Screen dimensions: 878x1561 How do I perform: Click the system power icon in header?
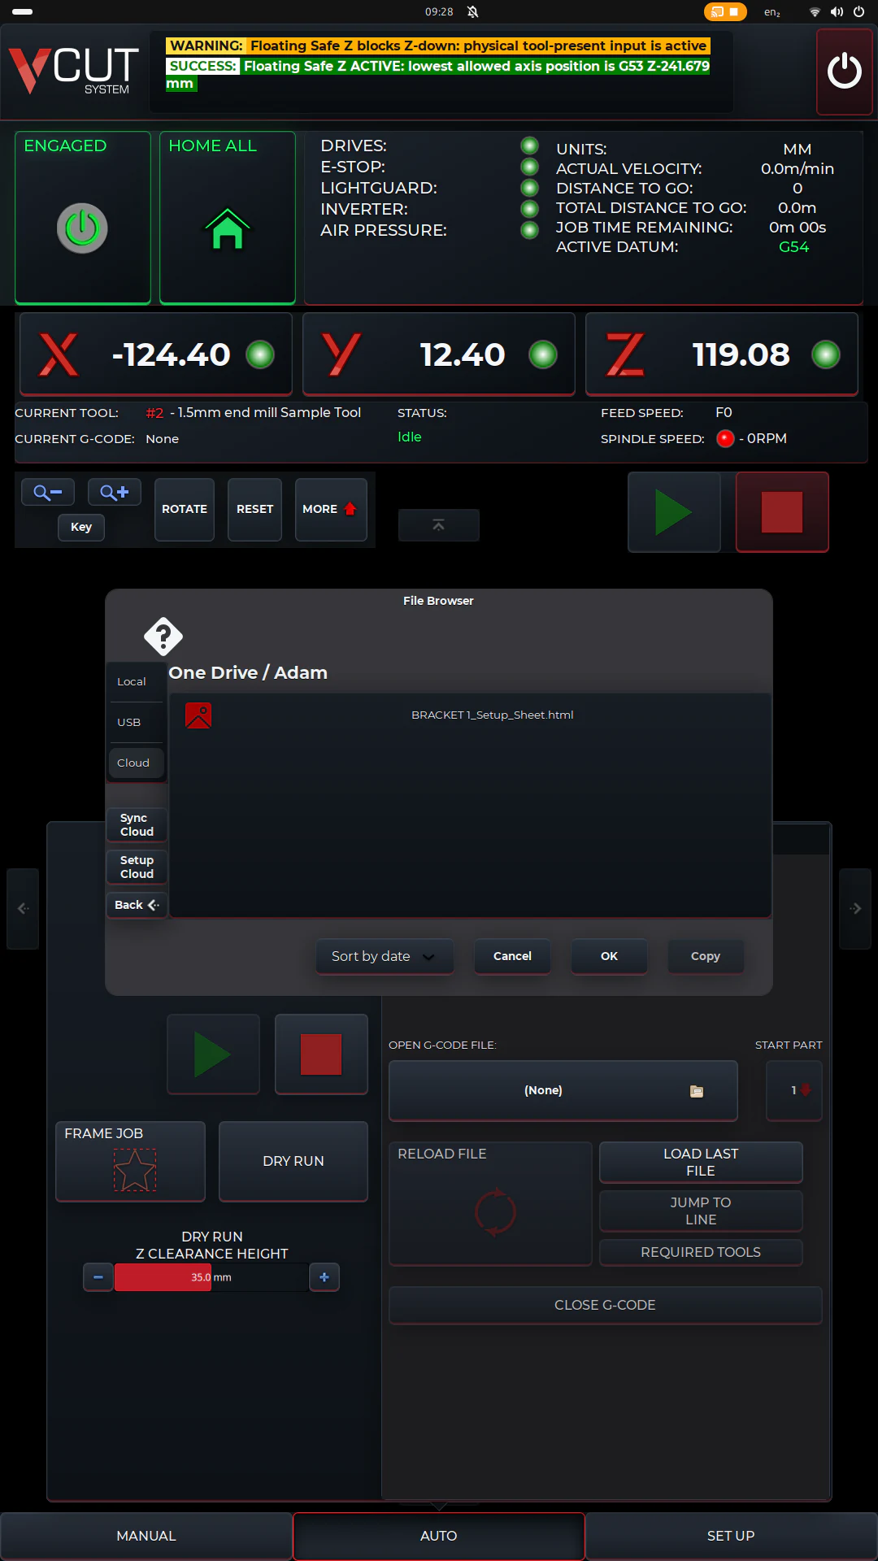(x=844, y=72)
